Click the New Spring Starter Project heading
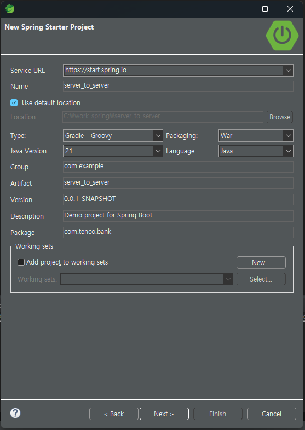Viewport: 305px width, 430px height. pos(49,27)
